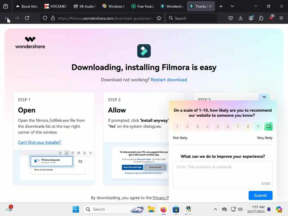Reload the current page
This screenshot has width=288, height=216.
[27, 18]
